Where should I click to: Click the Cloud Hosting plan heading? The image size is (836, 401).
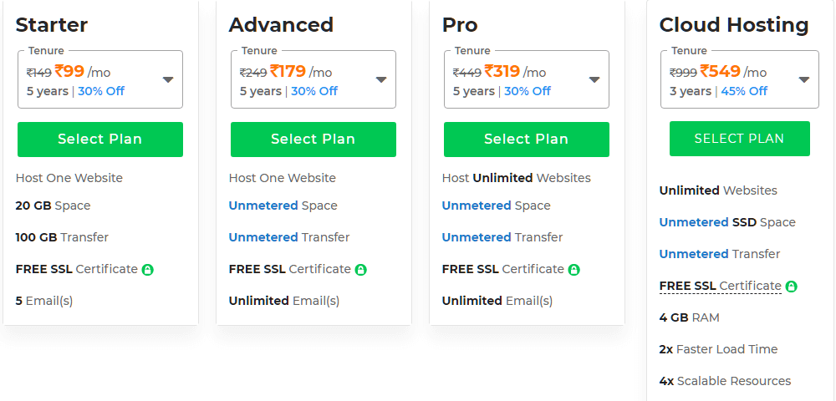tap(734, 25)
